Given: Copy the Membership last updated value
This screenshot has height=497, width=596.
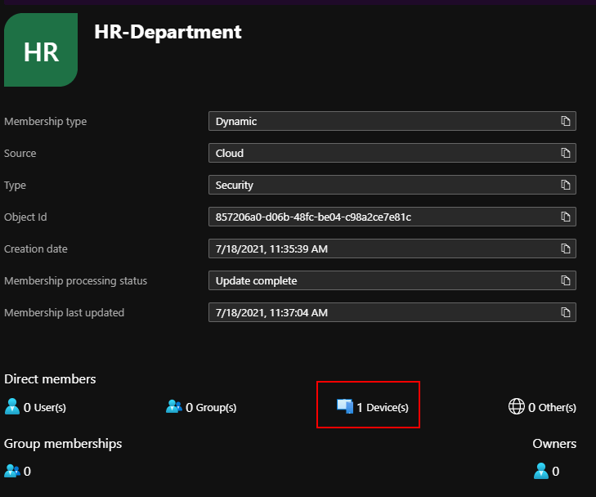Looking at the screenshot, I should pyautogui.click(x=565, y=313).
